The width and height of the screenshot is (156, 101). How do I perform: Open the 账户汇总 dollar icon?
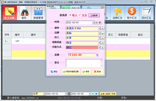pyautogui.click(x=132, y=13)
